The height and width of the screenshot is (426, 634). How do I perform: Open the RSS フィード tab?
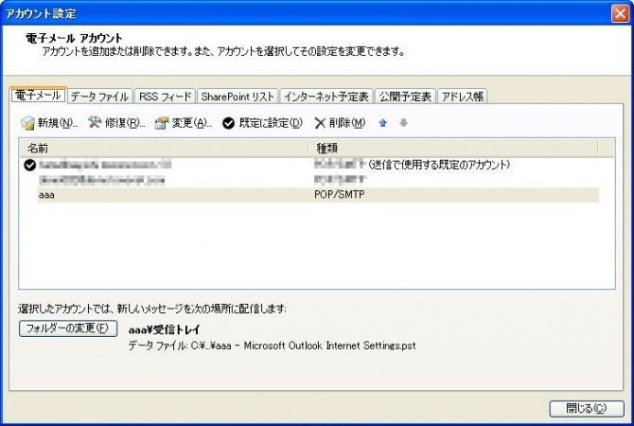coord(165,97)
